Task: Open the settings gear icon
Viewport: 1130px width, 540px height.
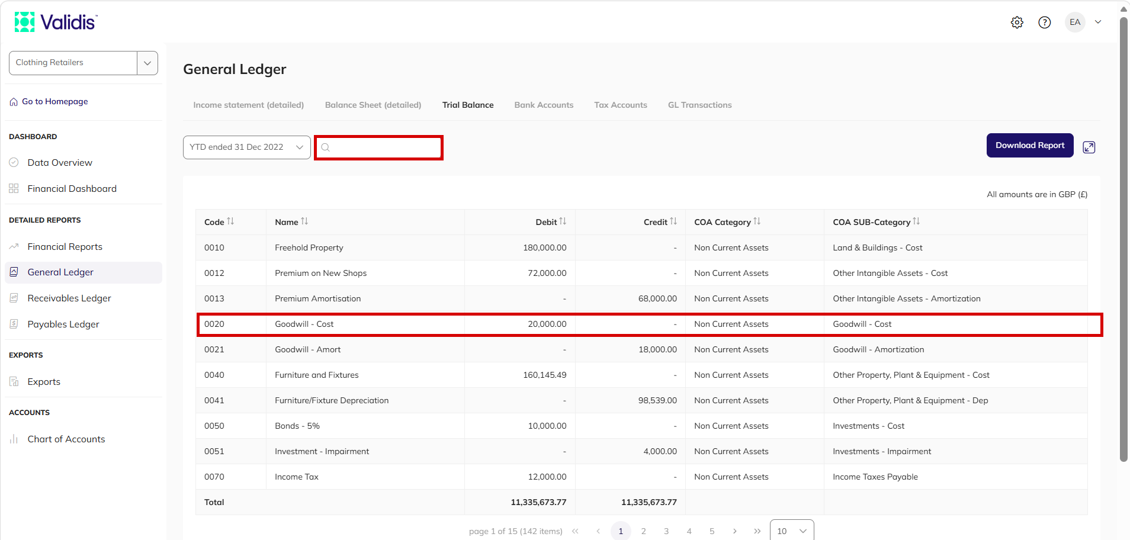Action: (1017, 22)
